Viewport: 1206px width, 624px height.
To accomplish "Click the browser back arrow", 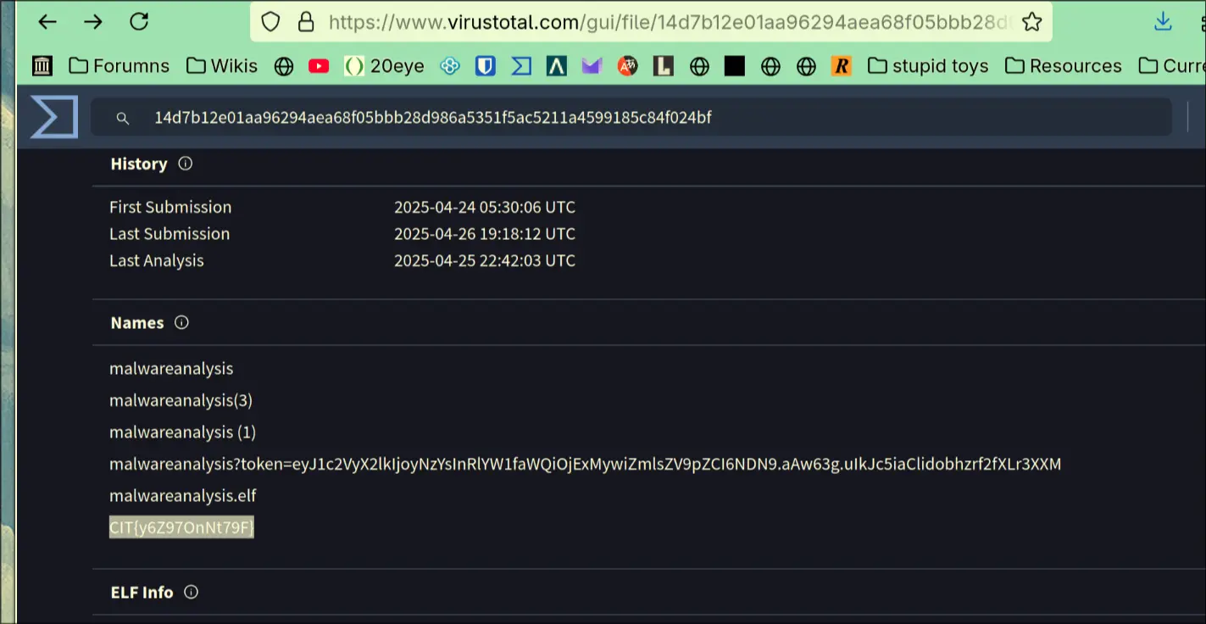I will pos(47,22).
